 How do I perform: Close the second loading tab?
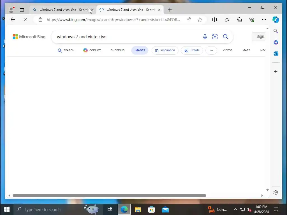(x=159, y=10)
